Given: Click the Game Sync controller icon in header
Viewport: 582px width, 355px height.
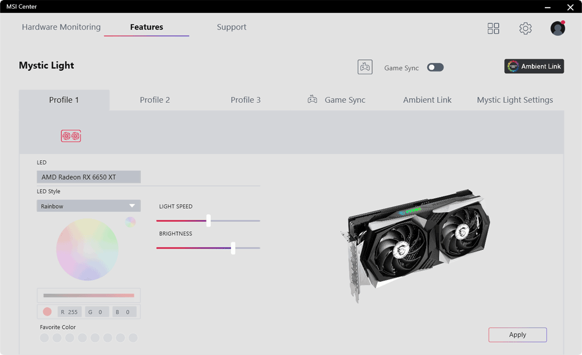Looking at the screenshot, I should 365,67.
